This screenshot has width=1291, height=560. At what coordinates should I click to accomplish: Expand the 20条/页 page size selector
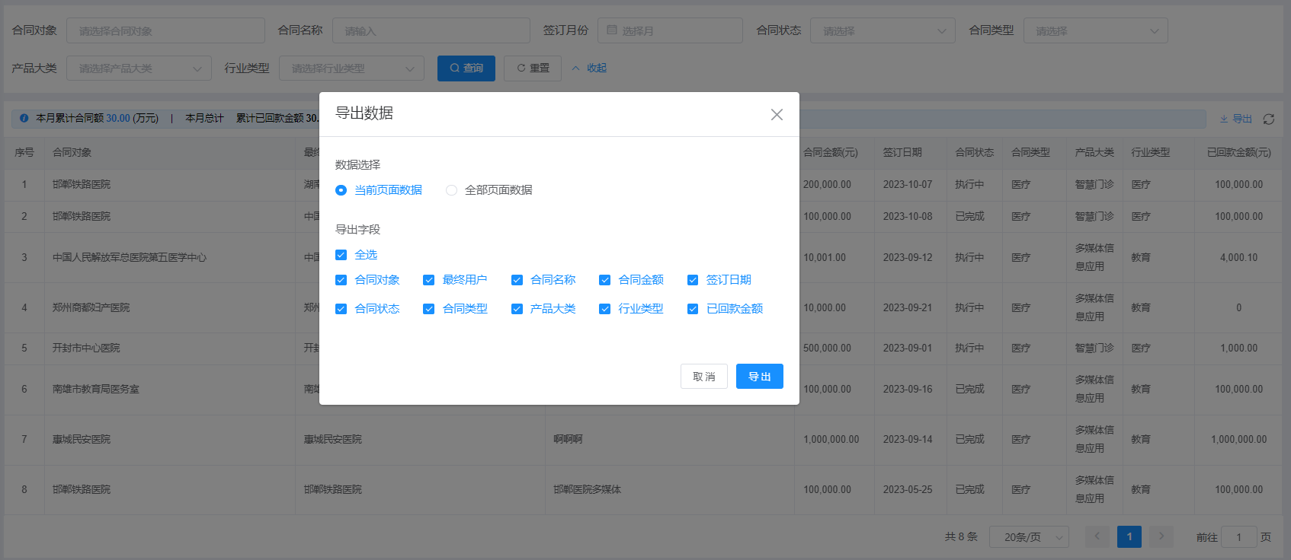click(x=1029, y=536)
